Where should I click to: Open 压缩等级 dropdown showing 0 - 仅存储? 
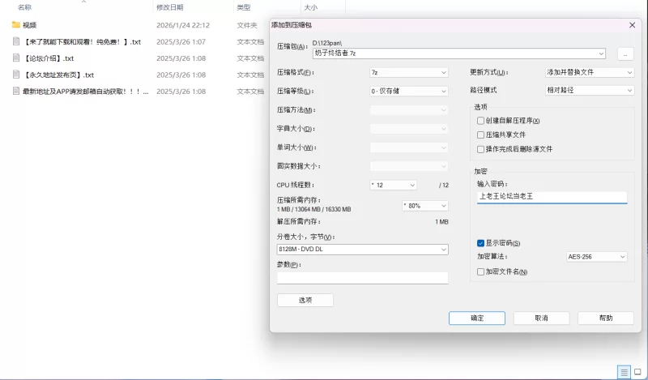(409, 91)
